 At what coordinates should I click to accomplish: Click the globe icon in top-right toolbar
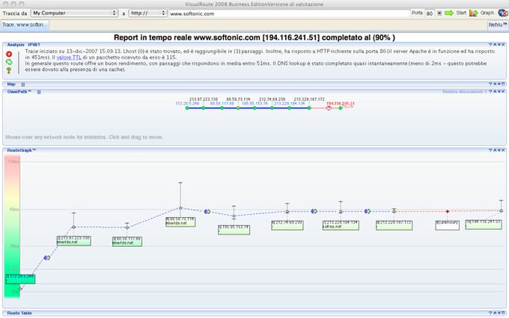click(503, 13)
